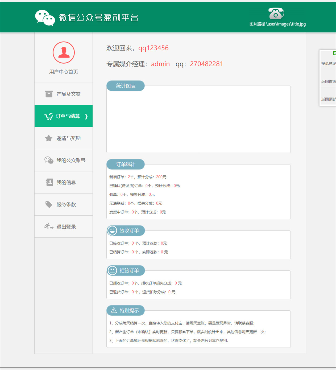
Task: Select the 我的公众账号 menu item
Action: [x=71, y=160]
